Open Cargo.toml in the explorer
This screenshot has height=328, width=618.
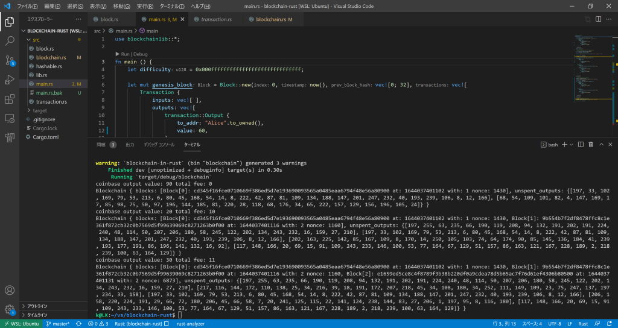[x=45, y=137]
